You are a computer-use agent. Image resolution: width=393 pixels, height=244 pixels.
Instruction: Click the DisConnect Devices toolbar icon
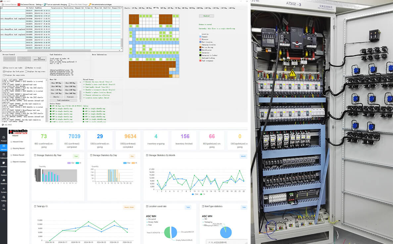tap(19, 4)
